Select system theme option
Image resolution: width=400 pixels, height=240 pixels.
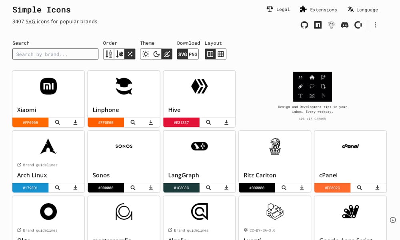point(167,54)
